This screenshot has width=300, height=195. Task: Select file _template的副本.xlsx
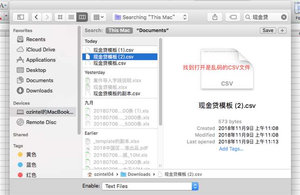[x=120, y=141]
